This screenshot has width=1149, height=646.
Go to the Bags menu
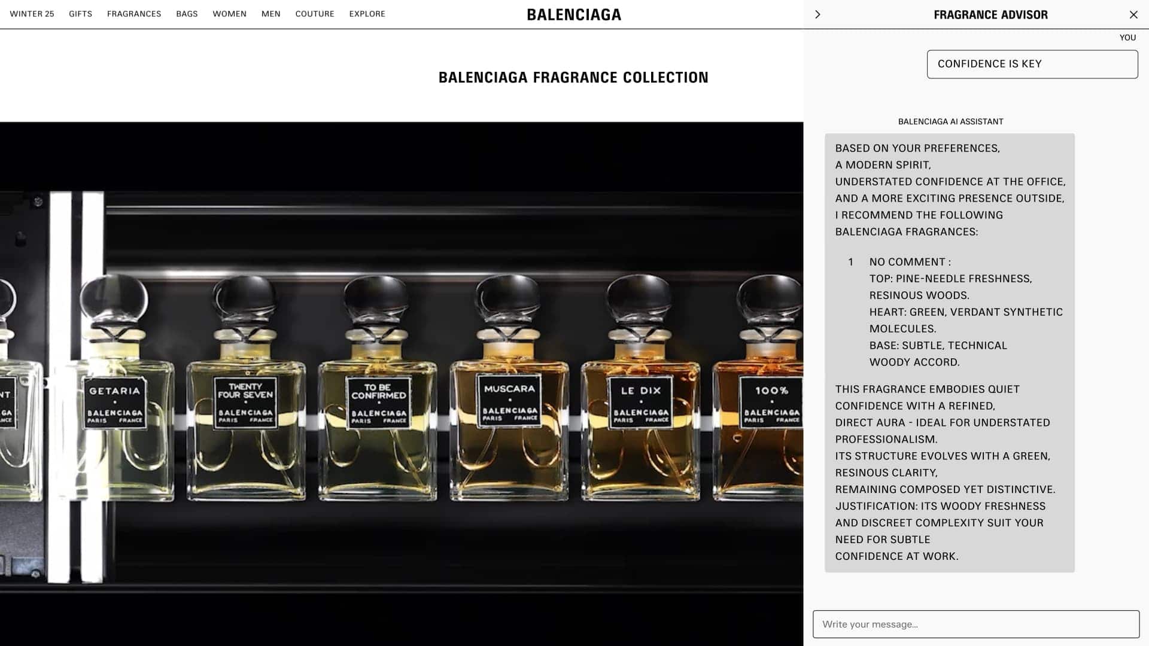[x=187, y=14]
